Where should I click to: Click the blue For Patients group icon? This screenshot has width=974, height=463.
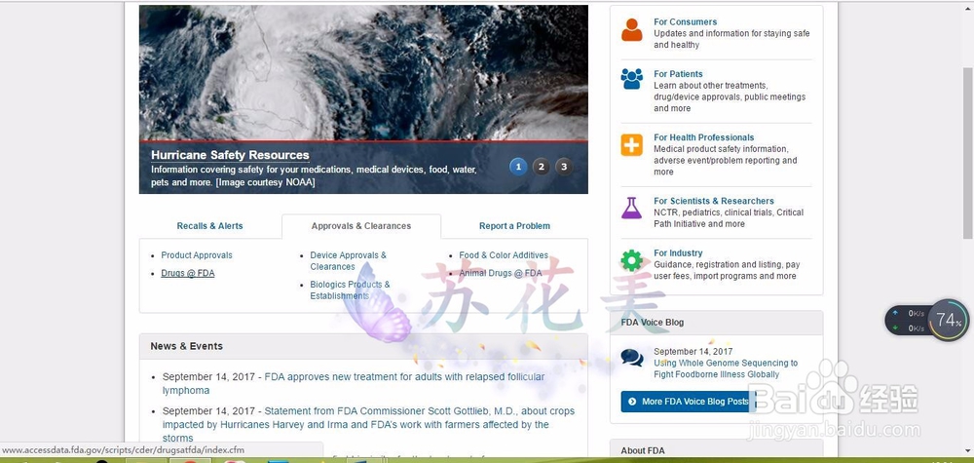(632, 79)
